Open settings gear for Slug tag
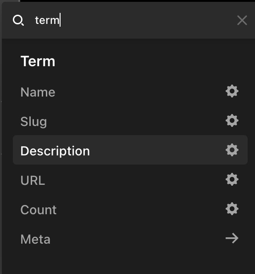 pyautogui.click(x=232, y=120)
